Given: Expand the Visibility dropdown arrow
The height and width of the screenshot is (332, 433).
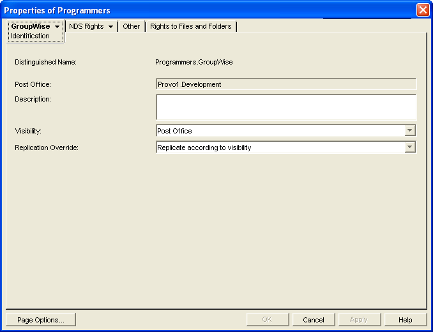Looking at the screenshot, I should 410,130.
